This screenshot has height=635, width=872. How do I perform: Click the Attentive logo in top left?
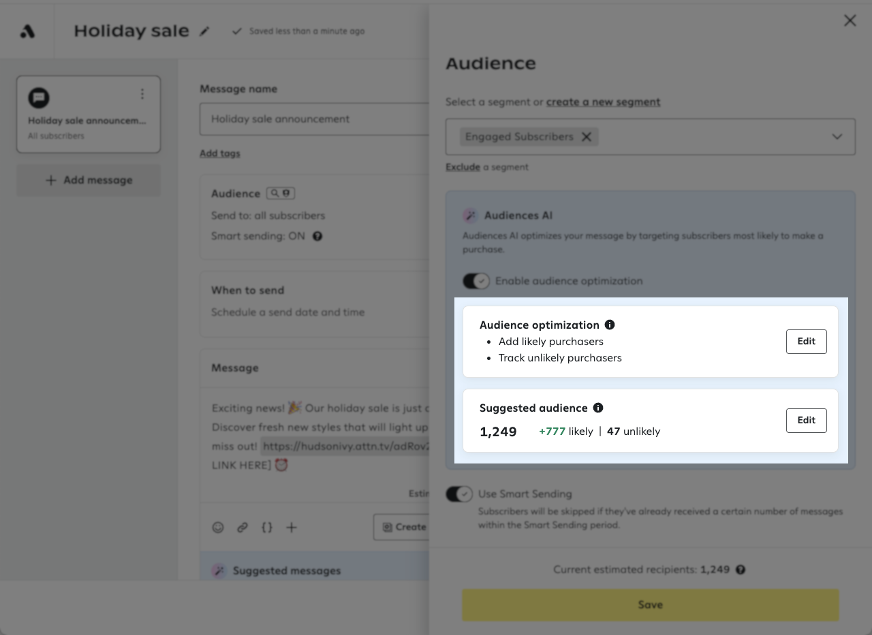coord(27,30)
